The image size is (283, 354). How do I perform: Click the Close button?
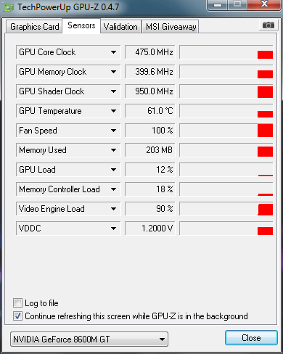coord(251,338)
